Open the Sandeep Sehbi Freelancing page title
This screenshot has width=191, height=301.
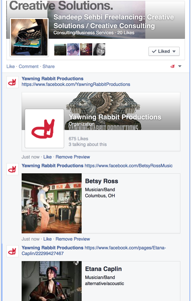[114, 21]
